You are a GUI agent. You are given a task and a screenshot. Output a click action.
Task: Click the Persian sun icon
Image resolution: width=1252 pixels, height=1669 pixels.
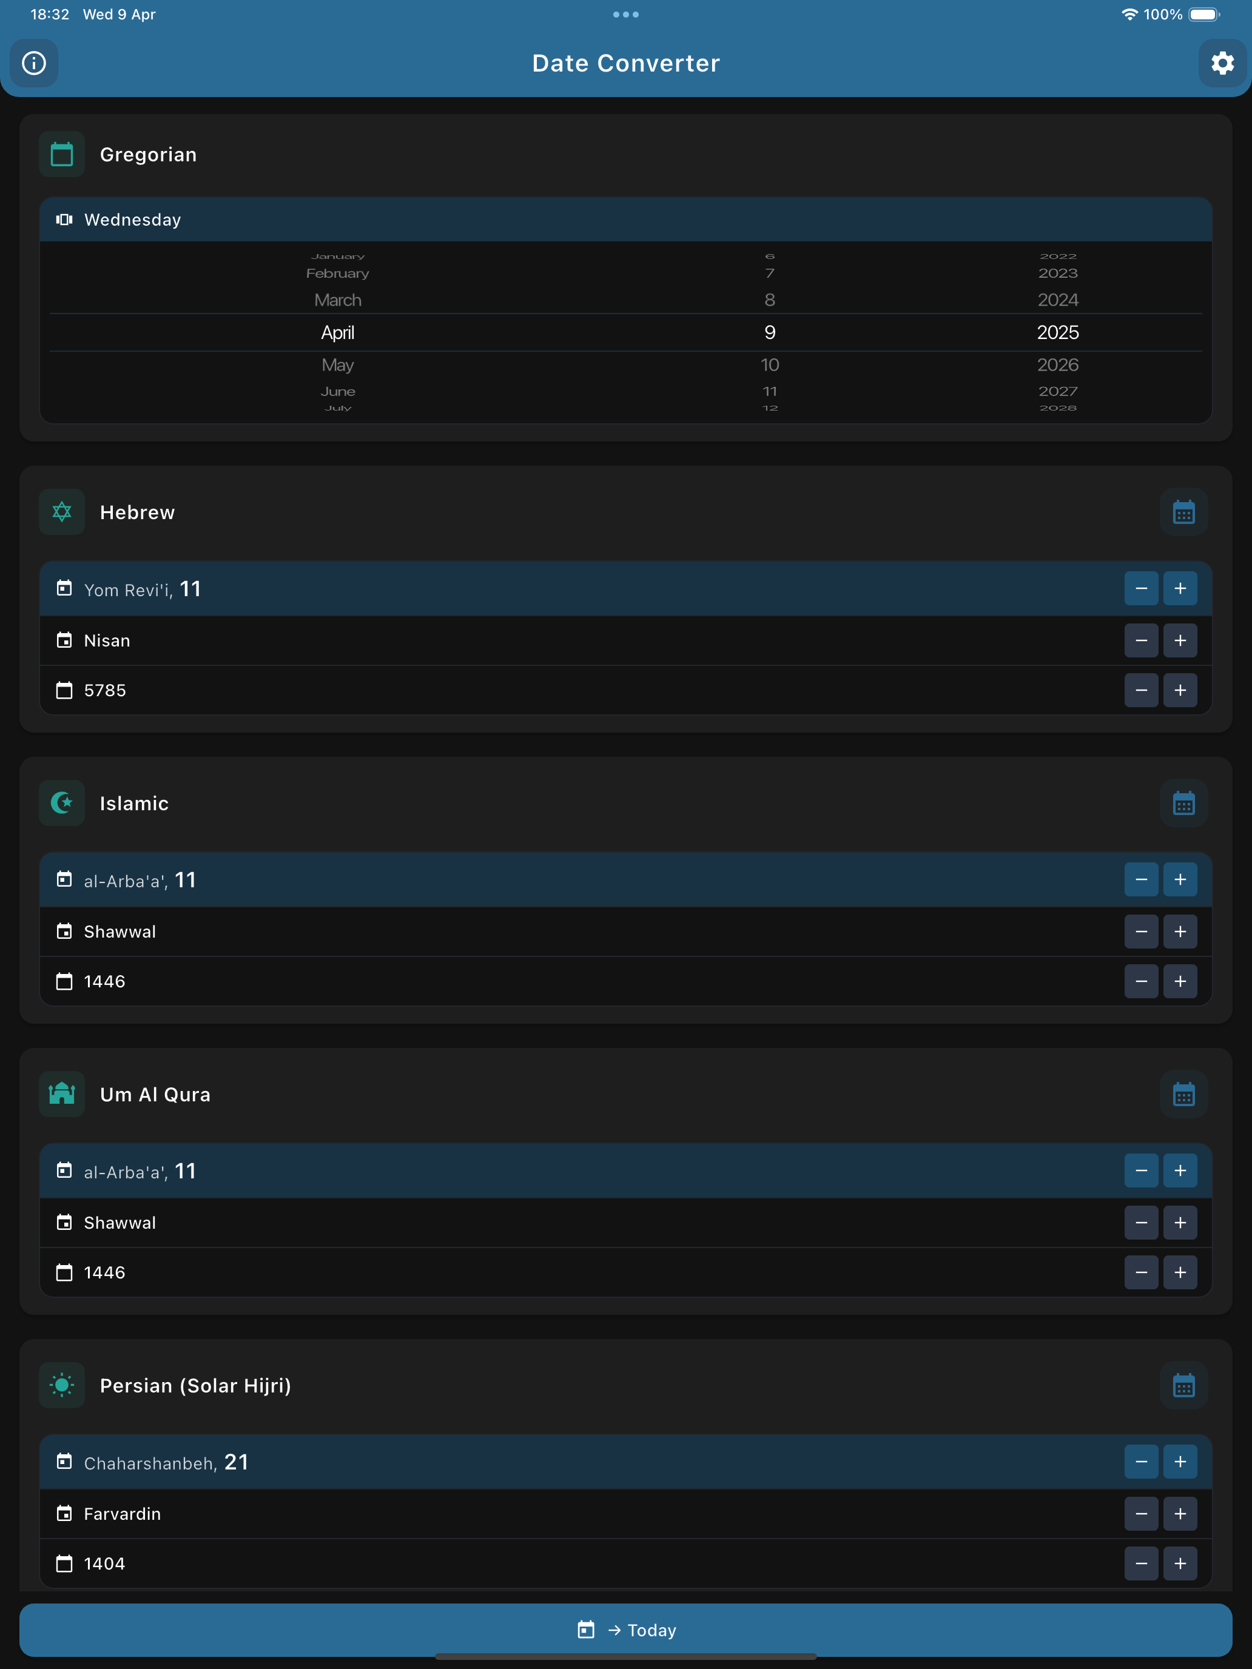(x=61, y=1385)
